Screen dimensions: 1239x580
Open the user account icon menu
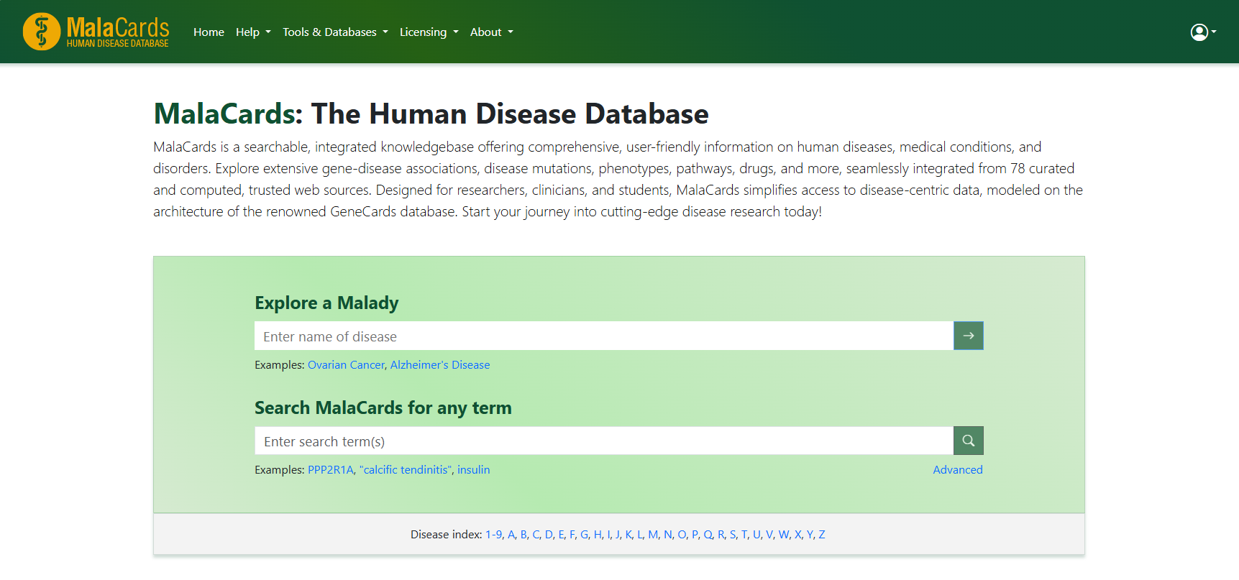click(1203, 32)
